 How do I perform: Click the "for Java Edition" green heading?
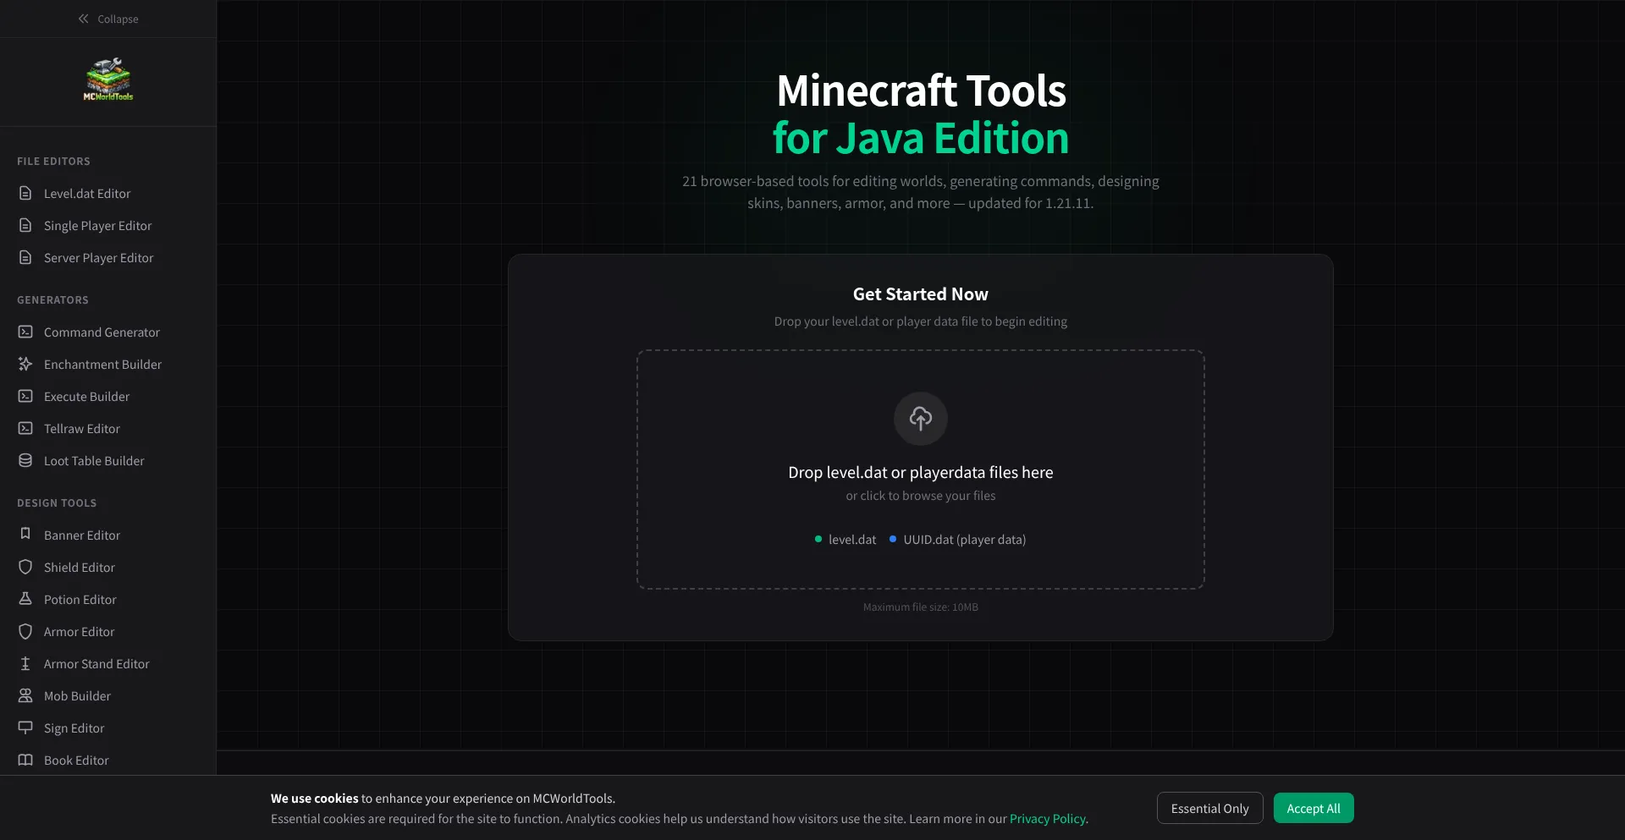click(x=921, y=138)
